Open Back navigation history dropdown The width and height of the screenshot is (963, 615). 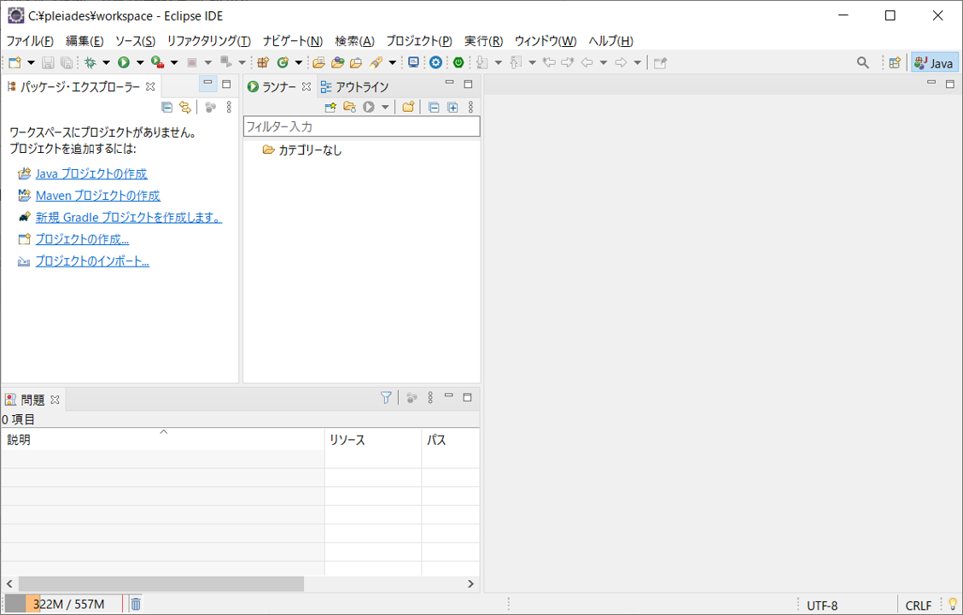[x=603, y=62]
